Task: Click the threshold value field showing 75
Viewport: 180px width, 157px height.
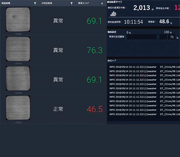Action: (172, 37)
